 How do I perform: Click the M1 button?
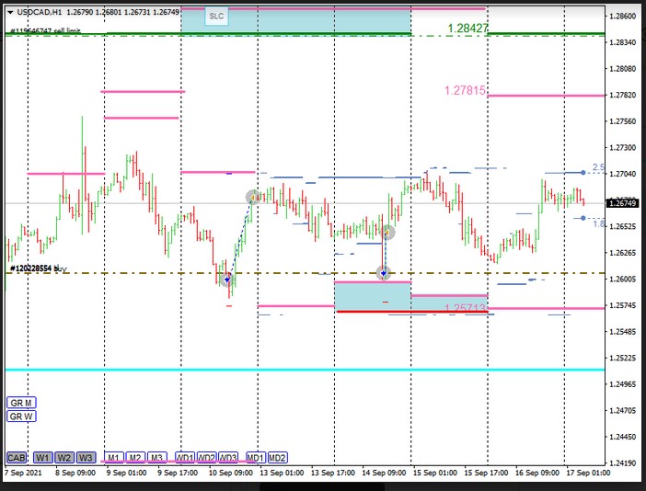(x=112, y=457)
